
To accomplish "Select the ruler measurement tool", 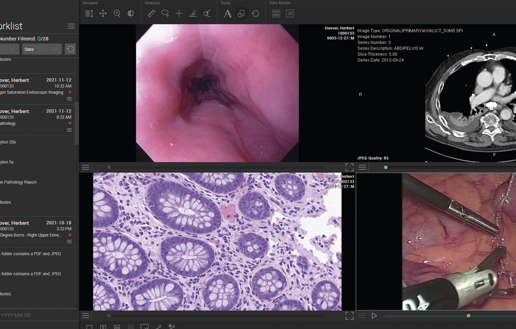I will (151, 13).
